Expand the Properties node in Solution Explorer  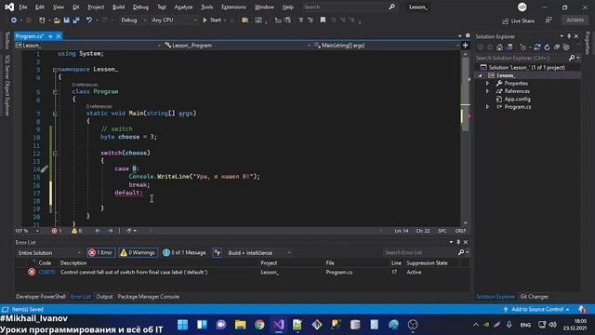(x=487, y=83)
